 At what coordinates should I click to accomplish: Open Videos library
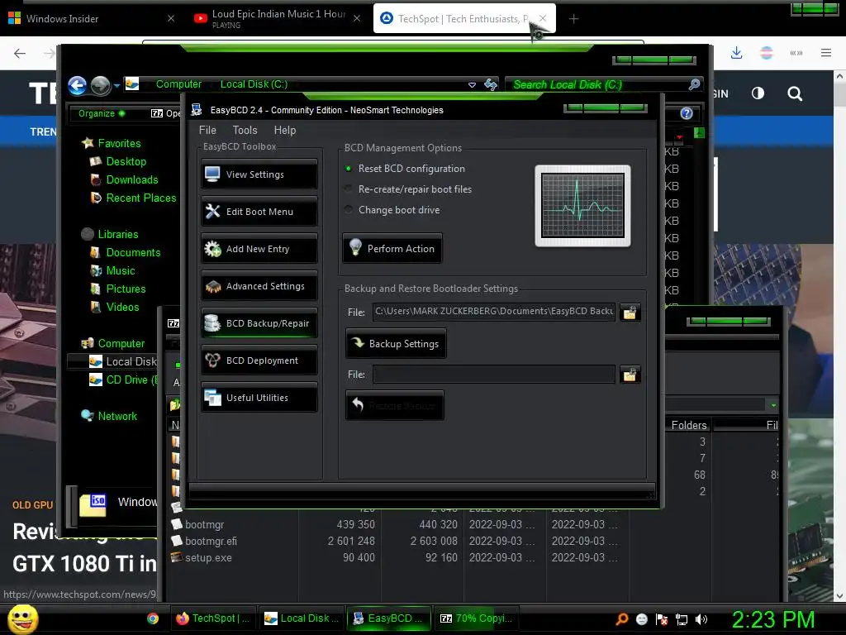coord(115,308)
